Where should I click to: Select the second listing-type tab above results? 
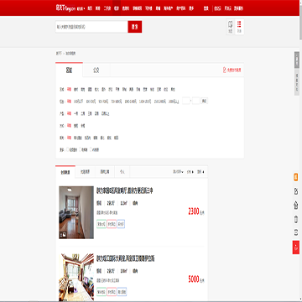coord(85,172)
